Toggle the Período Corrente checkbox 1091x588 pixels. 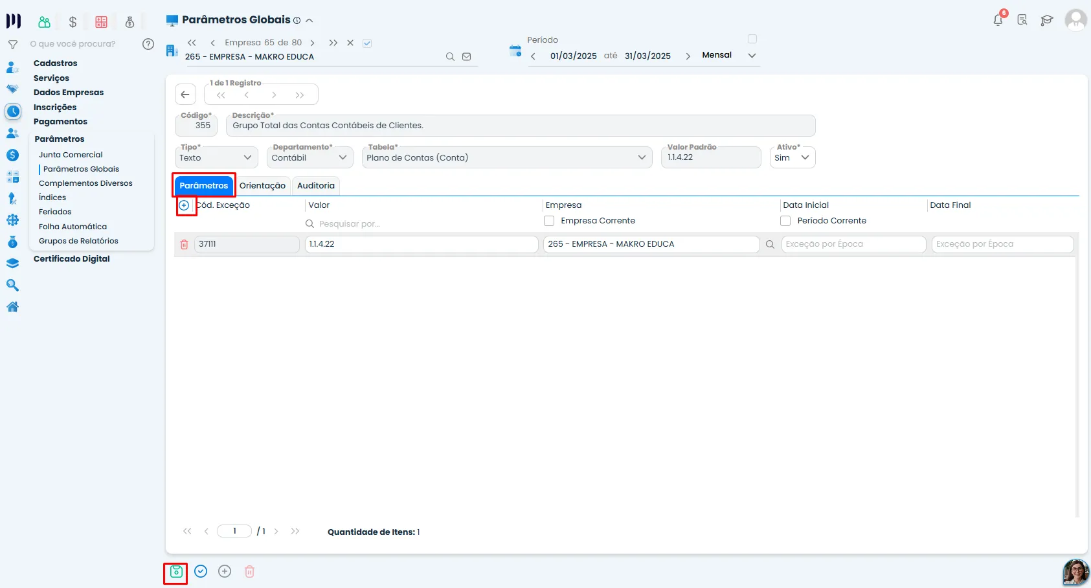[x=785, y=221]
